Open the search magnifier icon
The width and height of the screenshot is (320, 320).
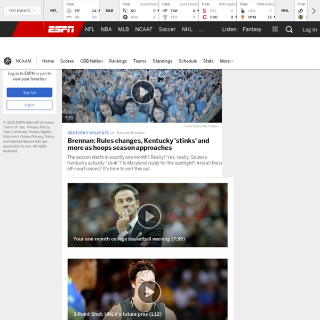[x=289, y=29]
